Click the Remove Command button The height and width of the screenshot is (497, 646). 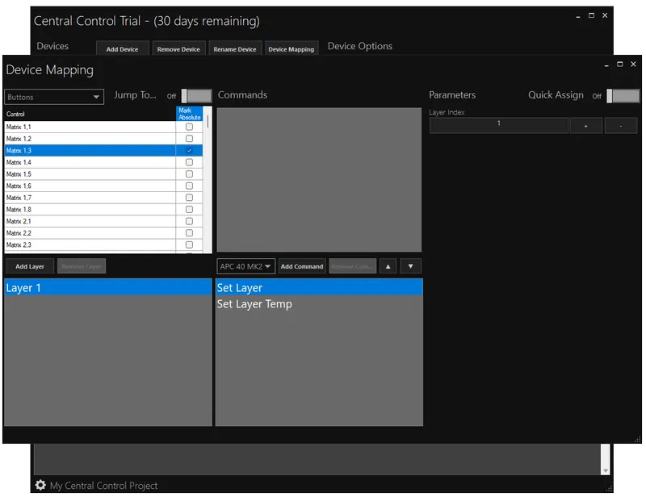pyautogui.click(x=353, y=266)
